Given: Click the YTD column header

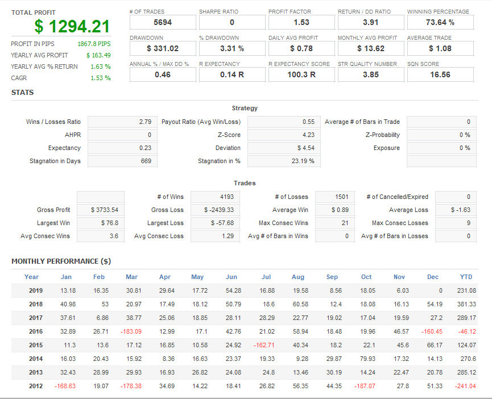Looking at the screenshot, I should [x=466, y=277].
